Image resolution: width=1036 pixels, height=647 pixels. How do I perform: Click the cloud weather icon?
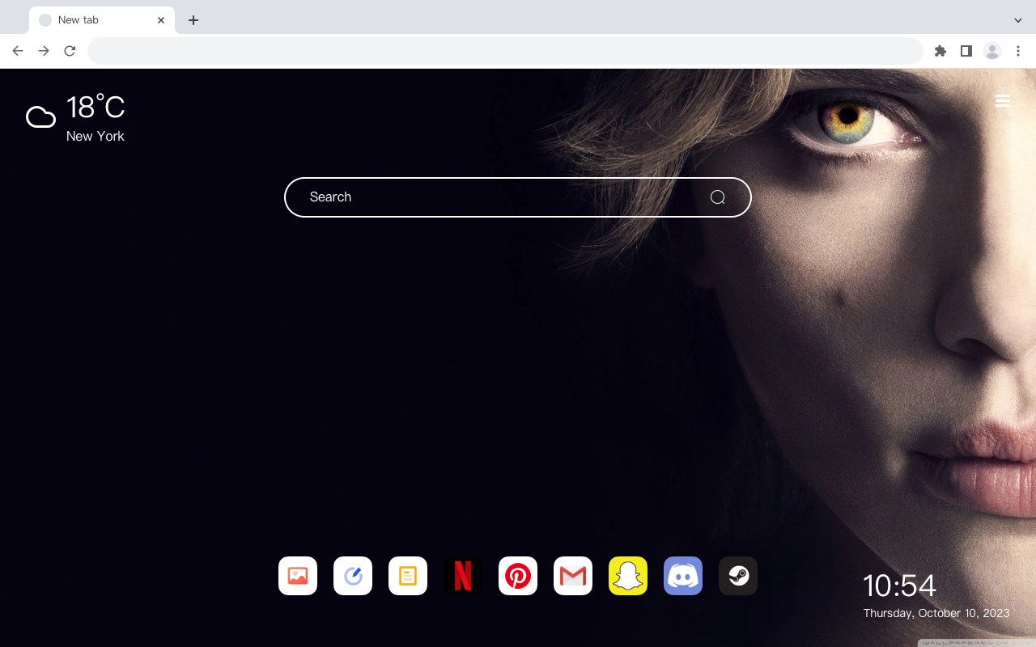[x=40, y=117]
